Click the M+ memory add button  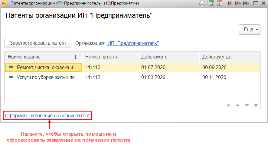pyautogui.click(x=238, y=3)
